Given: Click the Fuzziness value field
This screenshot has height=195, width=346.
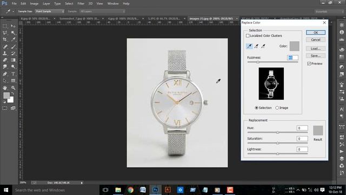Looking at the screenshot, I should tap(292, 58).
